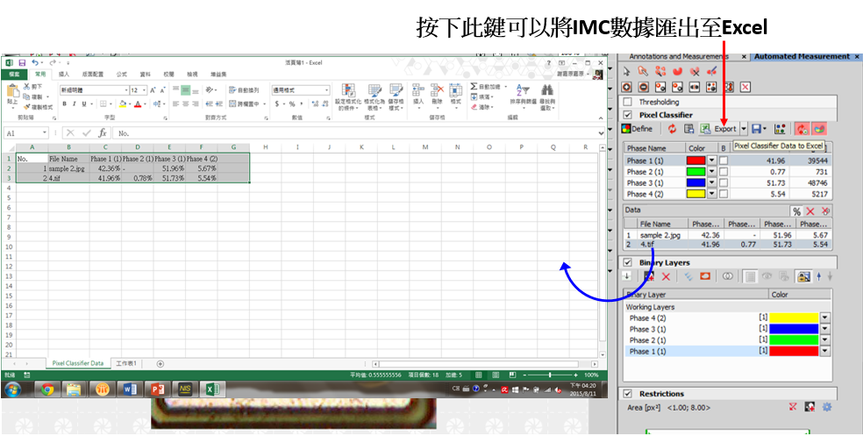
Task: Open the Excel font name dropdown
Action: [125, 89]
